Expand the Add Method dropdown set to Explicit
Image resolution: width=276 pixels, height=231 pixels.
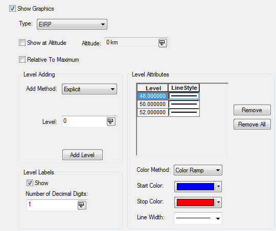[89, 89]
